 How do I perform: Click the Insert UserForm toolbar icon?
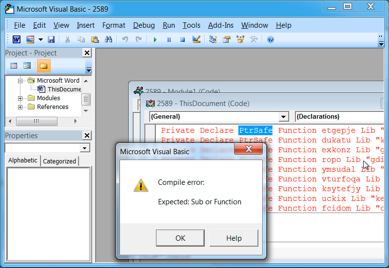(x=30, y=39)
